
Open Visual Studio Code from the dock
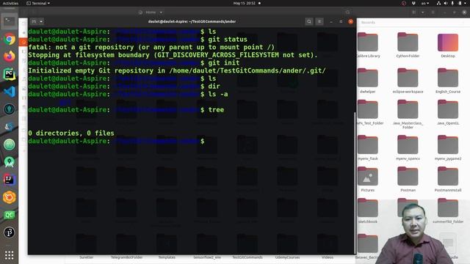pyautogui.click(x=9, y=92)
